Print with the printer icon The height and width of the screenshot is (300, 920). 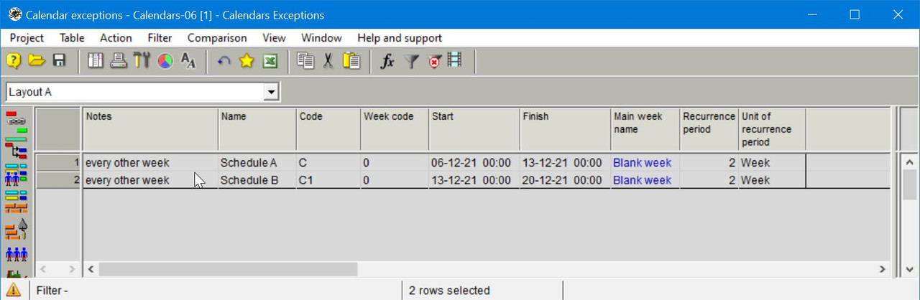point(119,61)
